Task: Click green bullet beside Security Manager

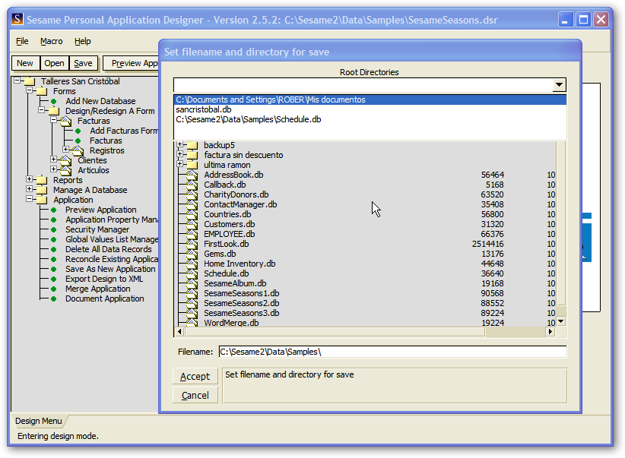Action: (x=54, y=229)
